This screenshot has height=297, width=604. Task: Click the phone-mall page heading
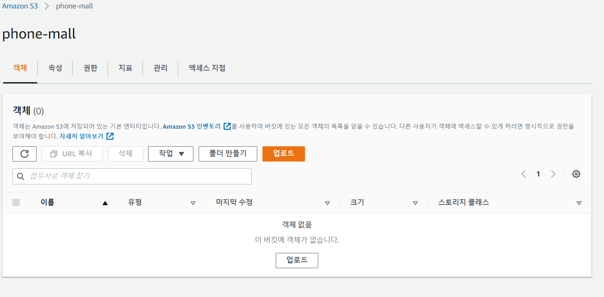point(39,34)
